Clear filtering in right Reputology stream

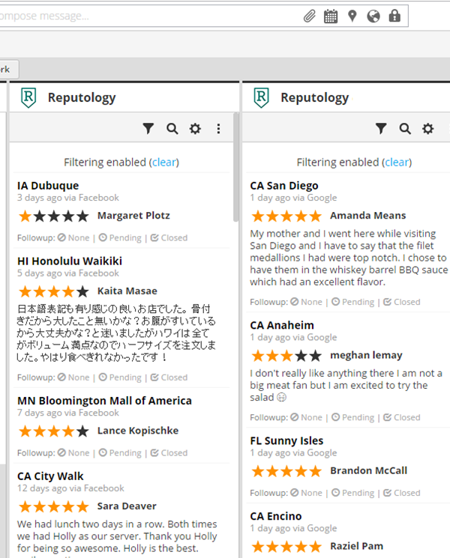(x=397, y=163)
